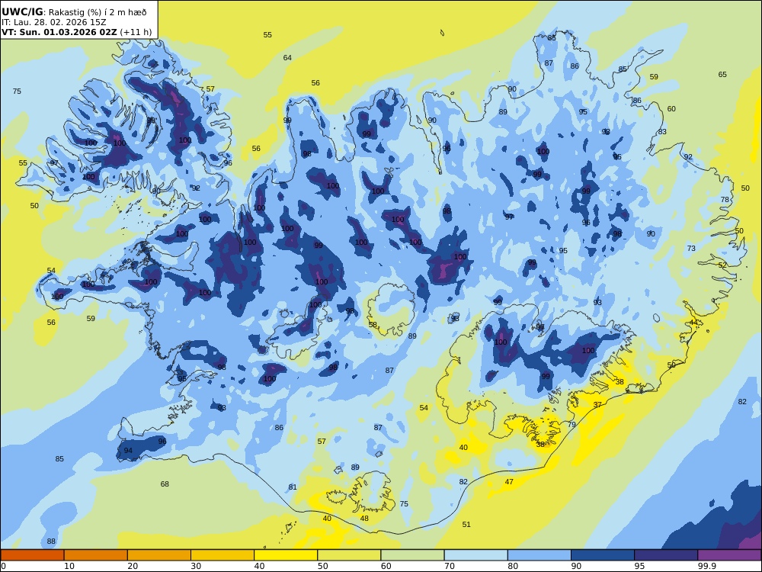
Task: Click the "IT: Lau. 28. 02. 2026 15Z" line
Action: coord(53,22)
